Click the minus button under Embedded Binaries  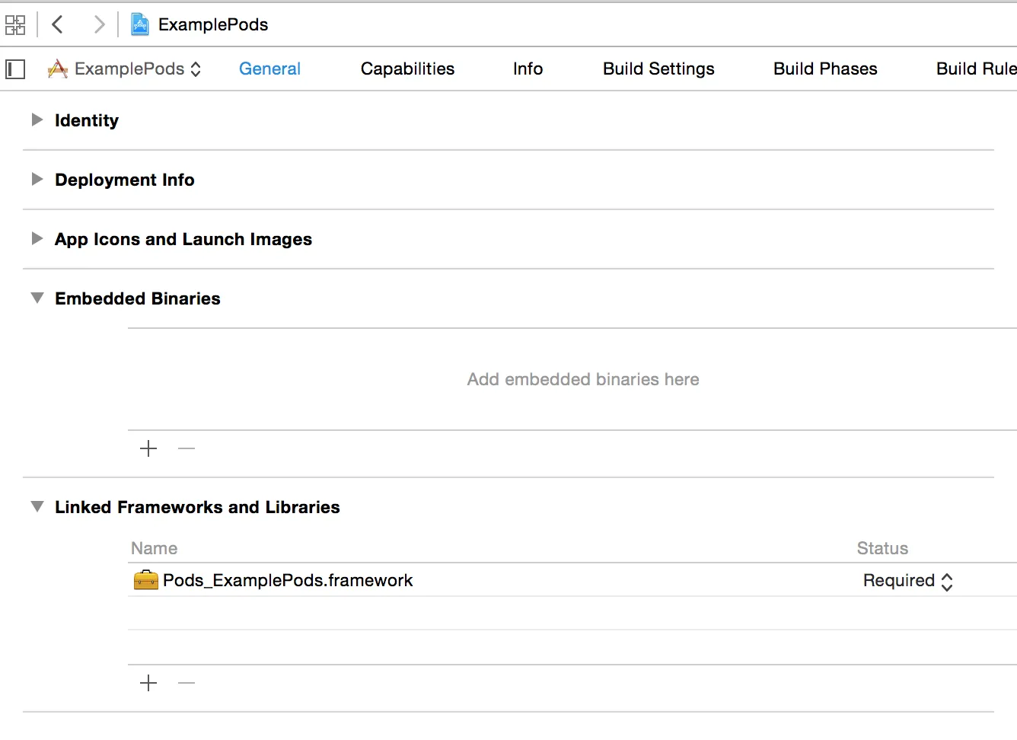[187, 449]
